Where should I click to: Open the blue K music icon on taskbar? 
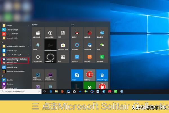tap(104, 92)
